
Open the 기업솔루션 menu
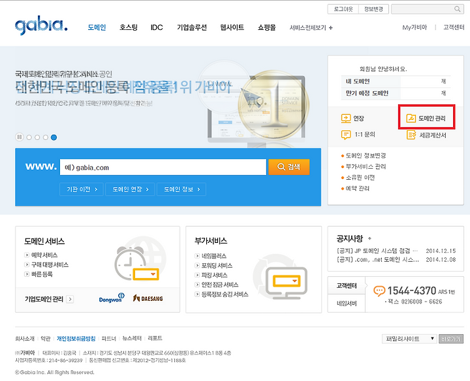[192, 27]
